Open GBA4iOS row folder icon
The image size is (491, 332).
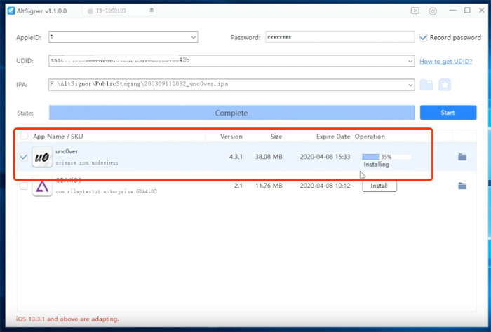tap(462, 186)
